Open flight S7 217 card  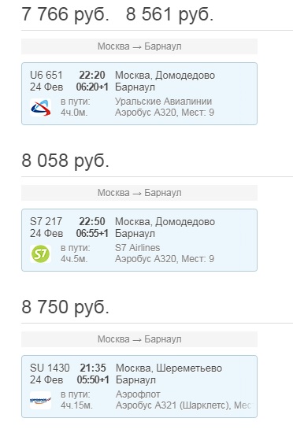coord(139,240)
